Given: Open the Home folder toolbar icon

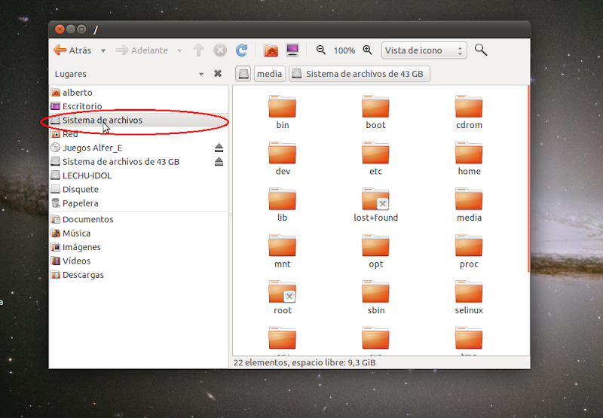Looking at the screenshot, I should 271,50.
